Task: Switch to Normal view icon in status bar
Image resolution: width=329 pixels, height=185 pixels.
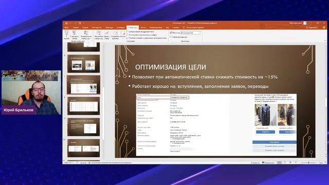Action: point(279,162)
